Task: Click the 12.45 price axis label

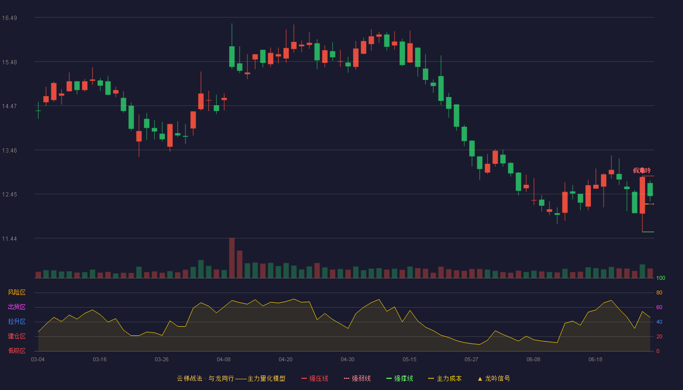Action: (x=9, y=195)
